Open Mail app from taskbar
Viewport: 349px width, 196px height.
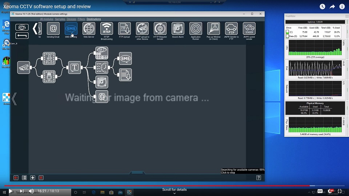pos(120,192)
